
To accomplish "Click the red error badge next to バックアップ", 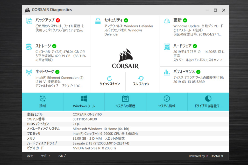I will click(x=58, y=20).
